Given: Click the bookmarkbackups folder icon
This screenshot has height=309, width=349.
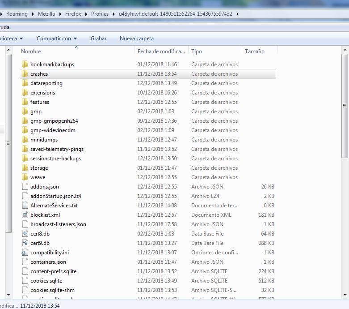Looking at the screenshot, I should (x=25, y=64).
